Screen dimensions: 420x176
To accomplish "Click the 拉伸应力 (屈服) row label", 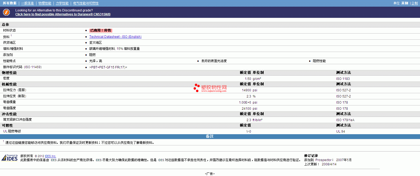I will pyautogui.click(x=15, y=90).
